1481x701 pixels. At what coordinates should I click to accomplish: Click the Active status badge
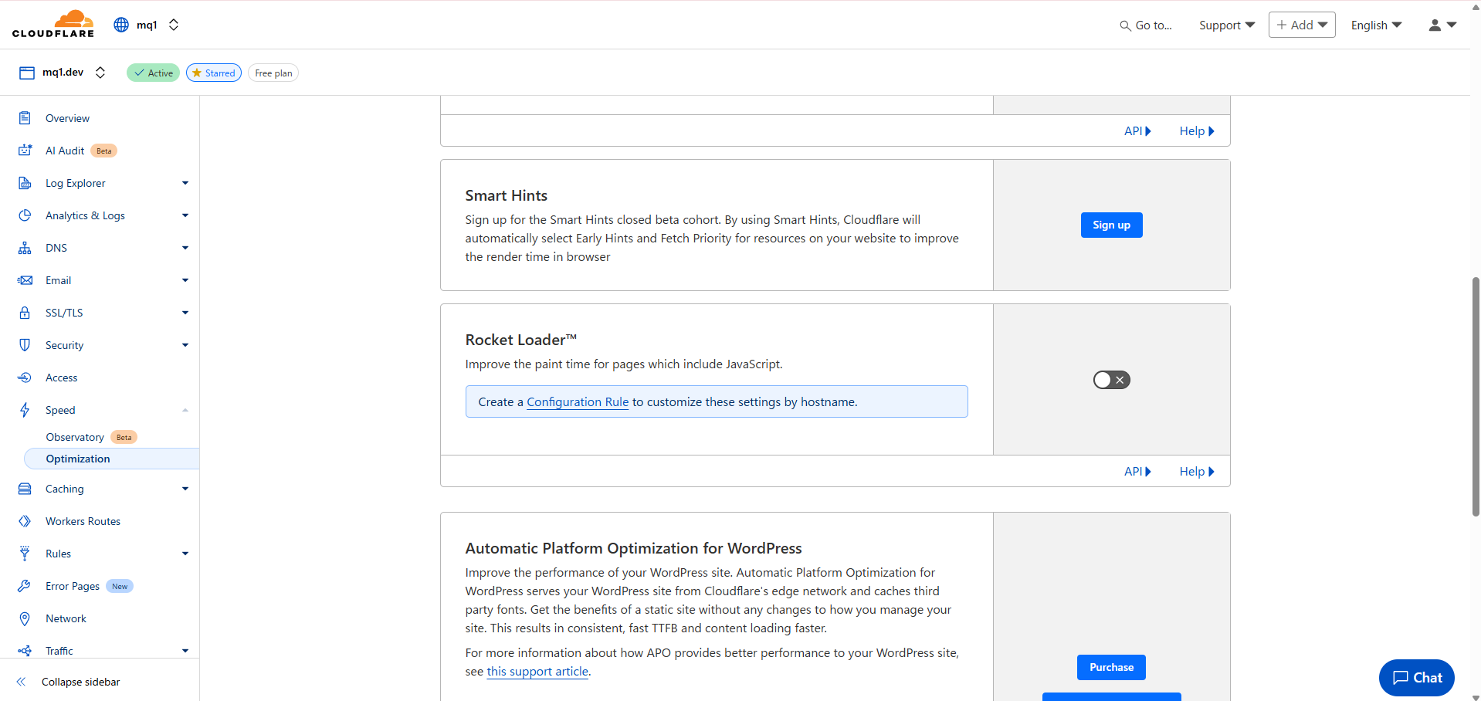pos(153,73)
